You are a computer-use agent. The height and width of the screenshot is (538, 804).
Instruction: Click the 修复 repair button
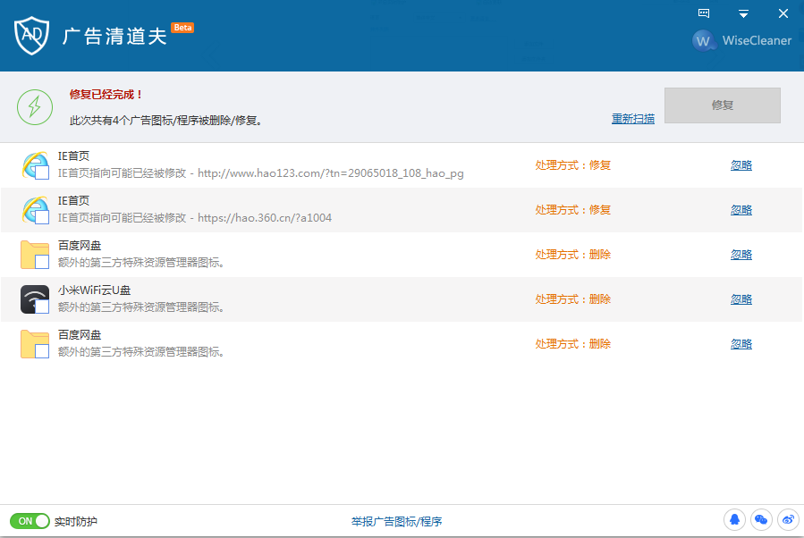tap(723, 105)
